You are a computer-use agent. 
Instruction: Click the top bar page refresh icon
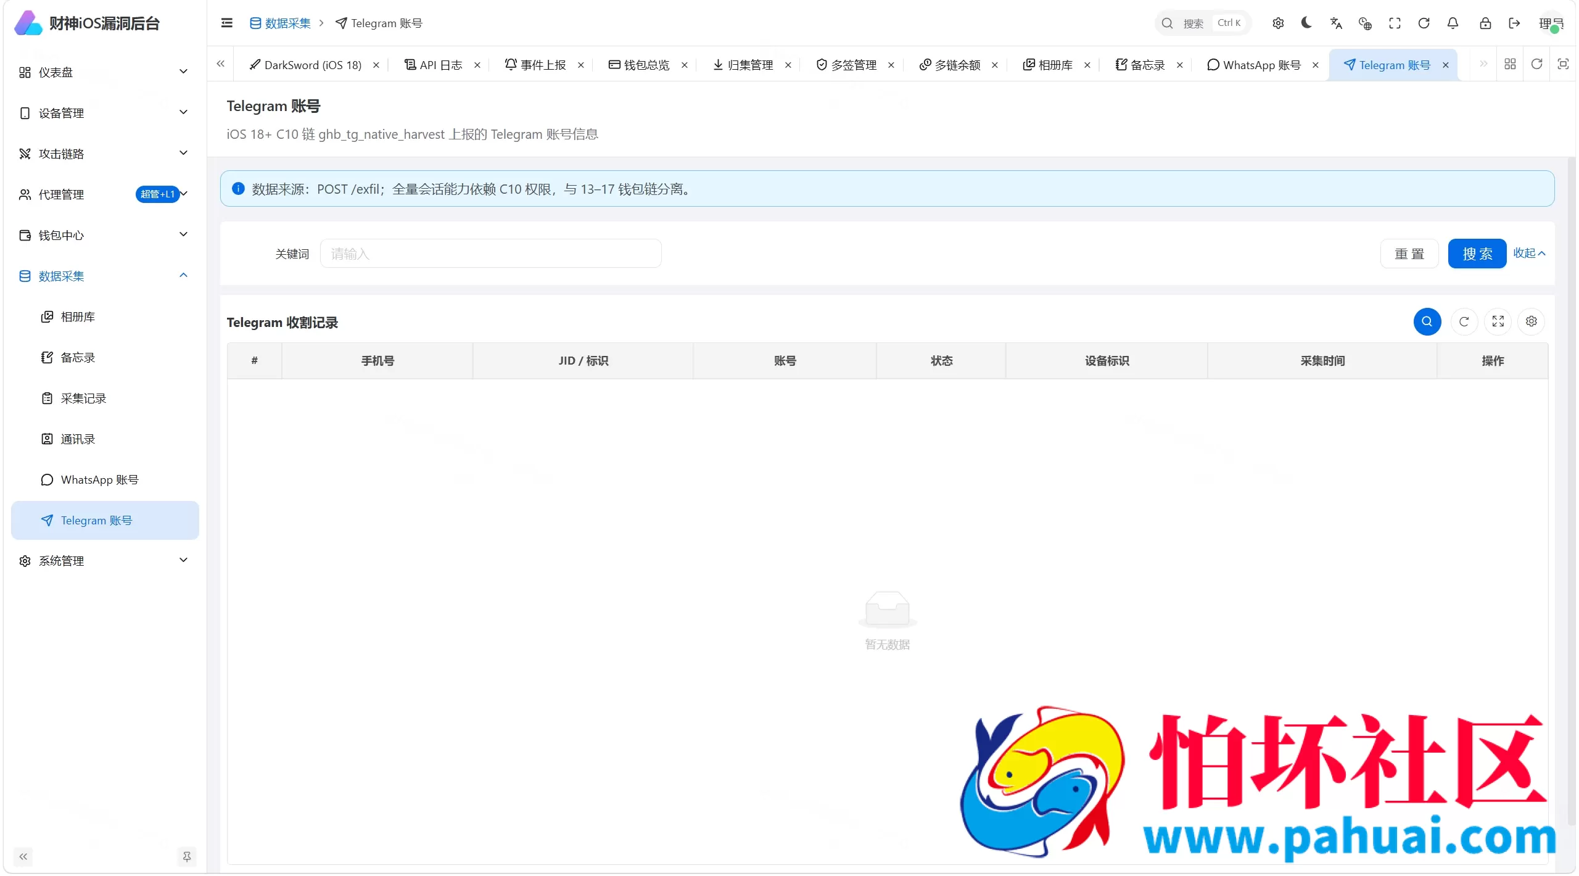coord(1424,23)
